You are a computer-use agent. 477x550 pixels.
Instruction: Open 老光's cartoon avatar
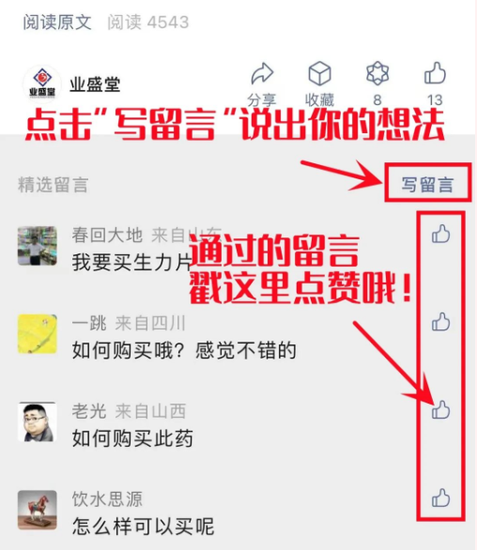pyautogui.click(x=38, y=421)
